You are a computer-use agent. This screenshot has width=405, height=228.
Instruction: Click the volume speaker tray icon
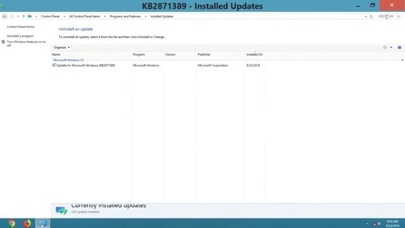click(380, 224)
